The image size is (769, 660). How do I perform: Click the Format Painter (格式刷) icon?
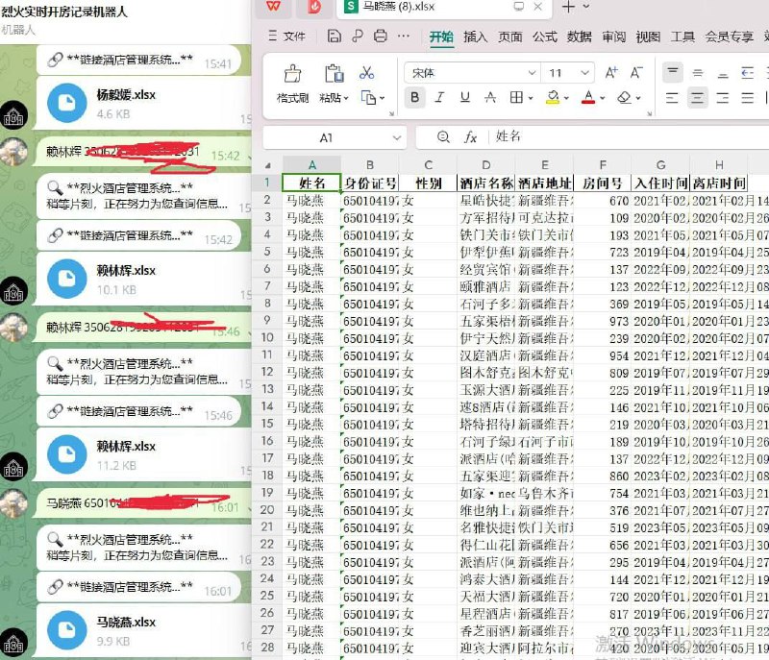[292, 75]
